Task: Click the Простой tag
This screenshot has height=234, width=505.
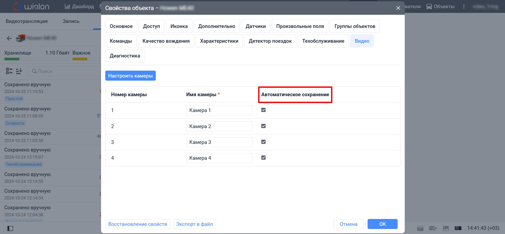Action: click(14, 99)
